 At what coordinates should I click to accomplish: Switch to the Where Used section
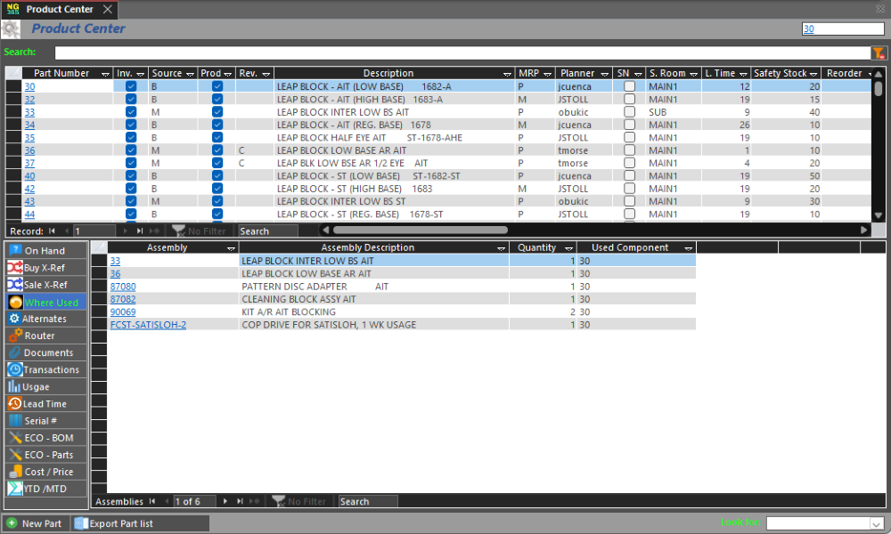point(45,303)
